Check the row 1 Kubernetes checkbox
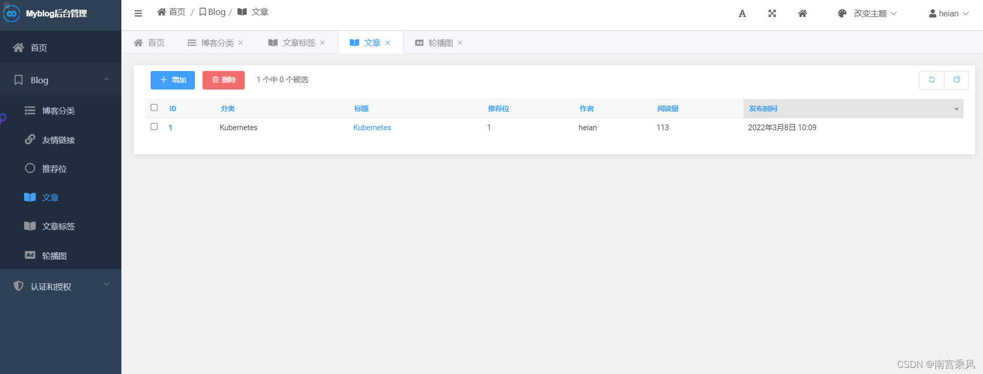Image resolution: width=983 pixels, height=374 pixels. pyautogui.click(x=154, y=127)
